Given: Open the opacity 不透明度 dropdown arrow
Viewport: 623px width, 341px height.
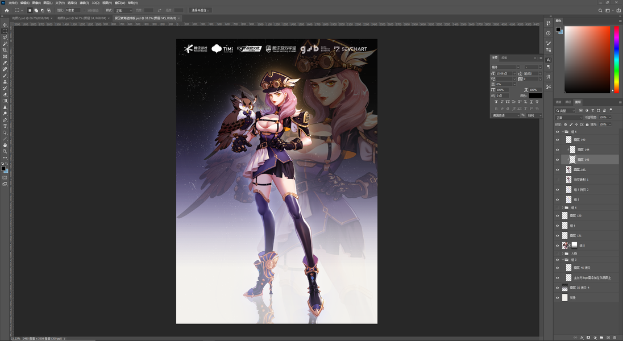Looking at the screenshot, I should [610, 118].
